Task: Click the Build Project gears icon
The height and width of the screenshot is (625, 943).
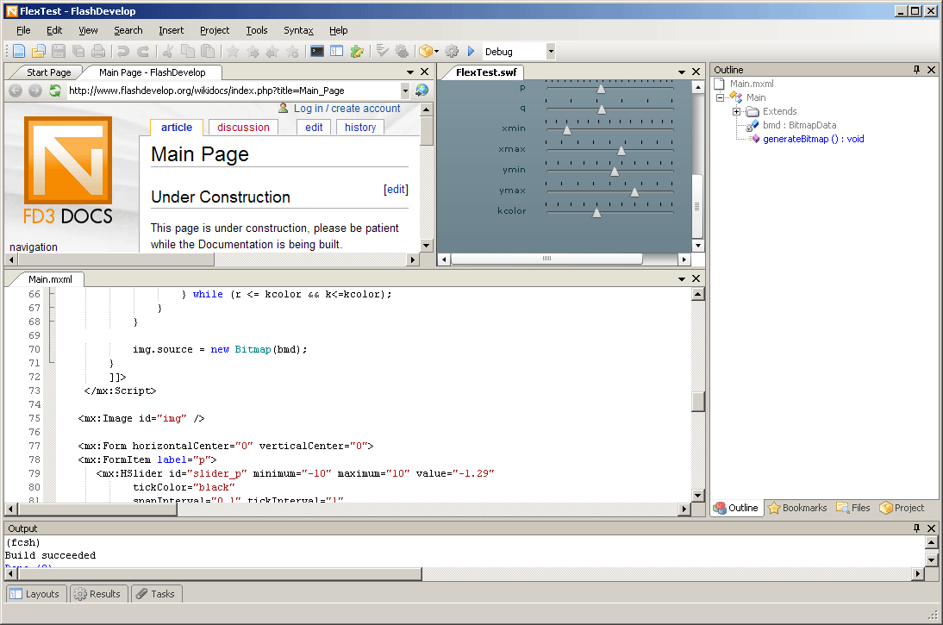Action: (402, 52)
